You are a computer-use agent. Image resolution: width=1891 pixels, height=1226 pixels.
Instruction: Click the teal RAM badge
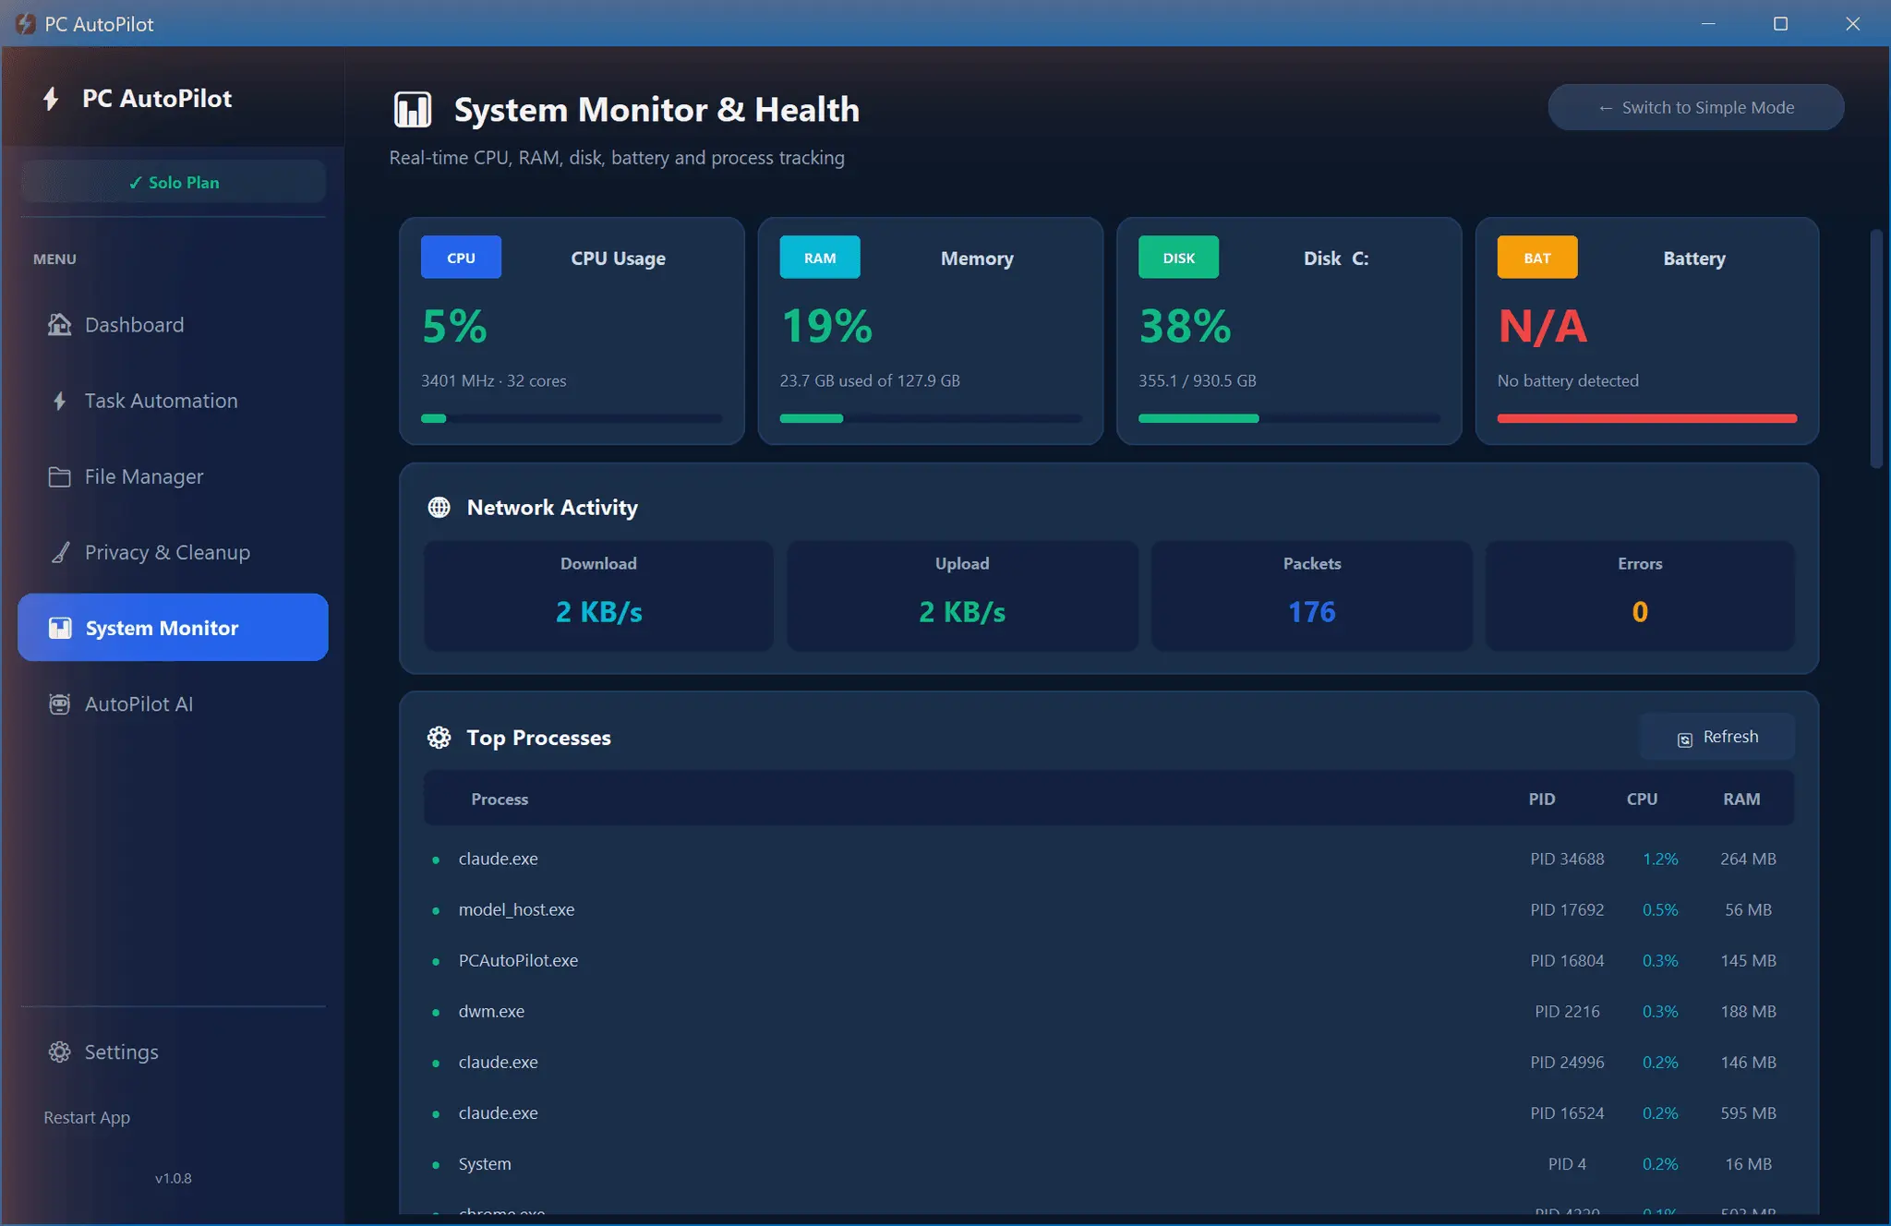click(x=820, y=258)
